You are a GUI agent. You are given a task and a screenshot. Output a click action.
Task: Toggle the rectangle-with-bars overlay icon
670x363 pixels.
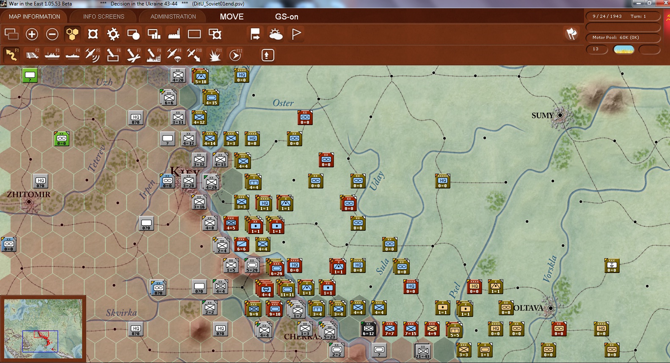(x=154, y=34)
